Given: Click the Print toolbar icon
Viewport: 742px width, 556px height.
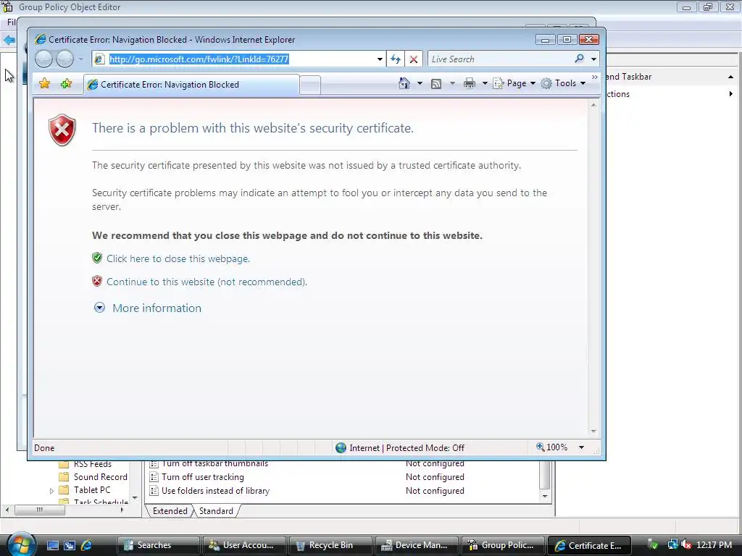Looking at the screenshot, I should pyautogui.click(x=470, y=83).
